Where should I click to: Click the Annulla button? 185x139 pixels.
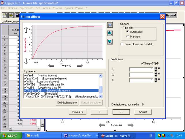143,112
